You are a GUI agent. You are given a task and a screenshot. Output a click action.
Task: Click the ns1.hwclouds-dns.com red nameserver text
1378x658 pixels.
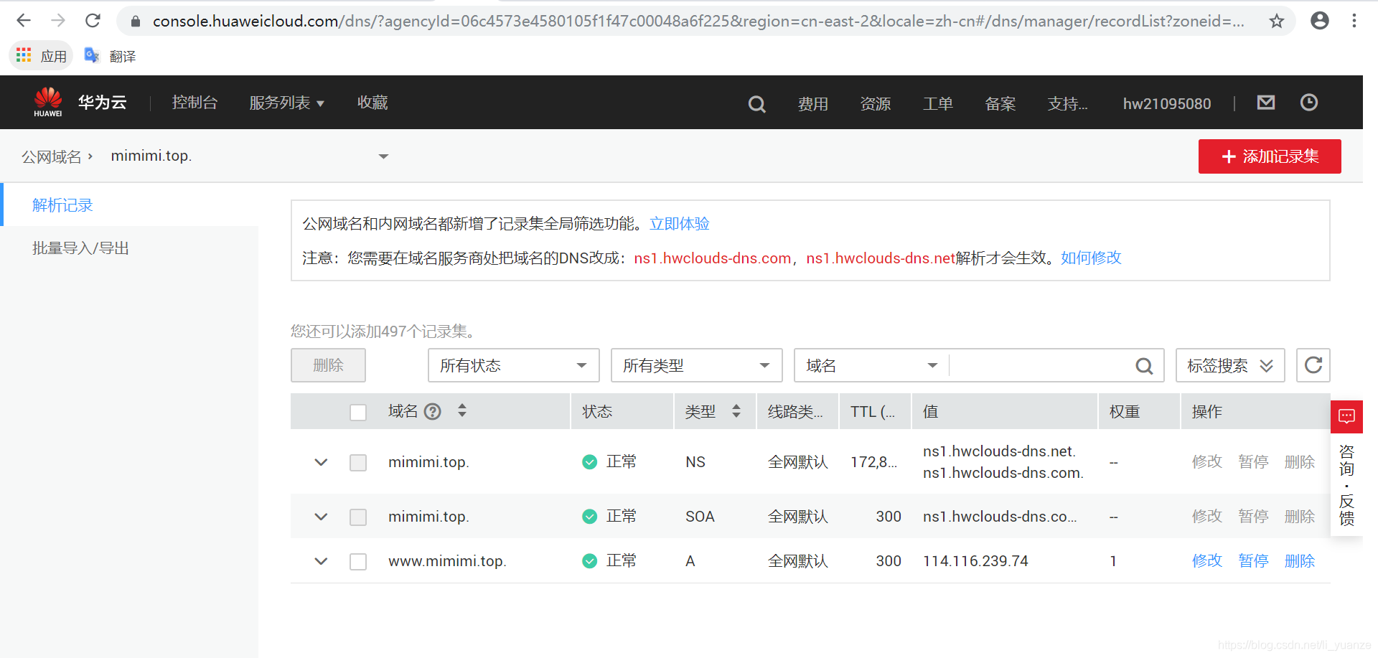712,258
